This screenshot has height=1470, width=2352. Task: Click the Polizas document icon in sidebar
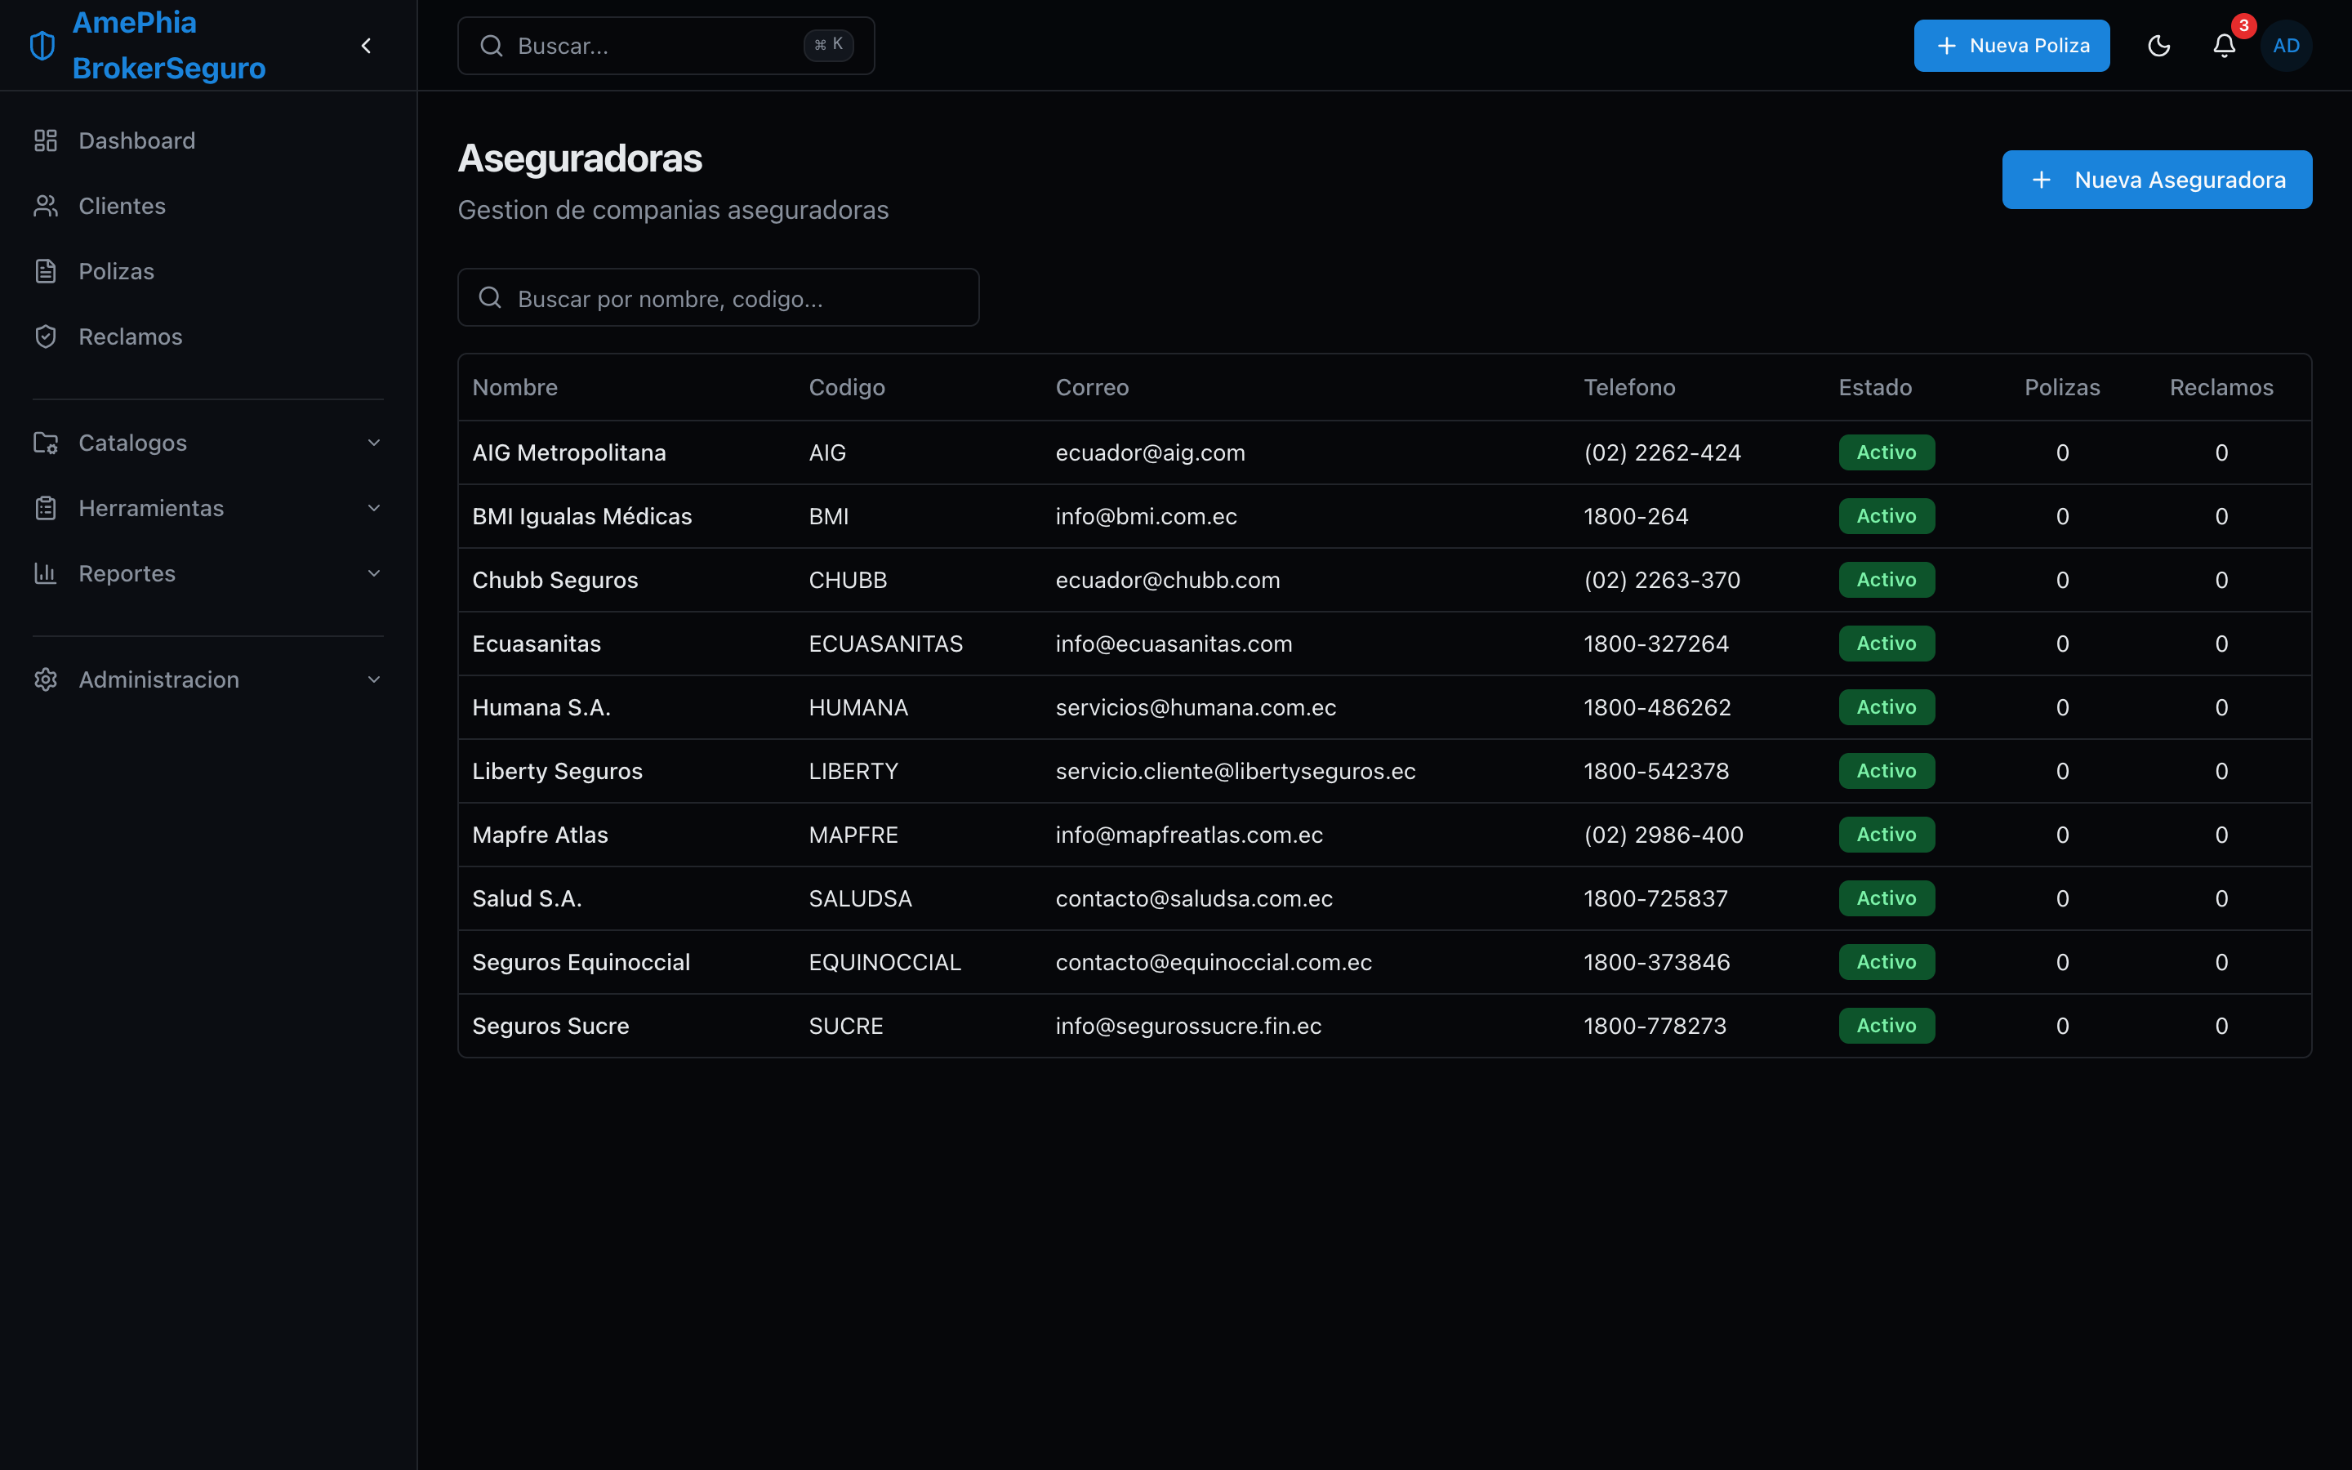[46, 271]
